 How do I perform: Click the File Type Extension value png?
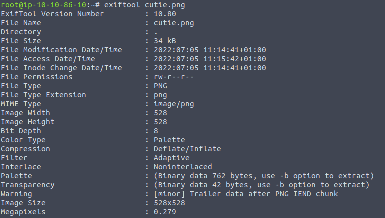tap(160, 95)
